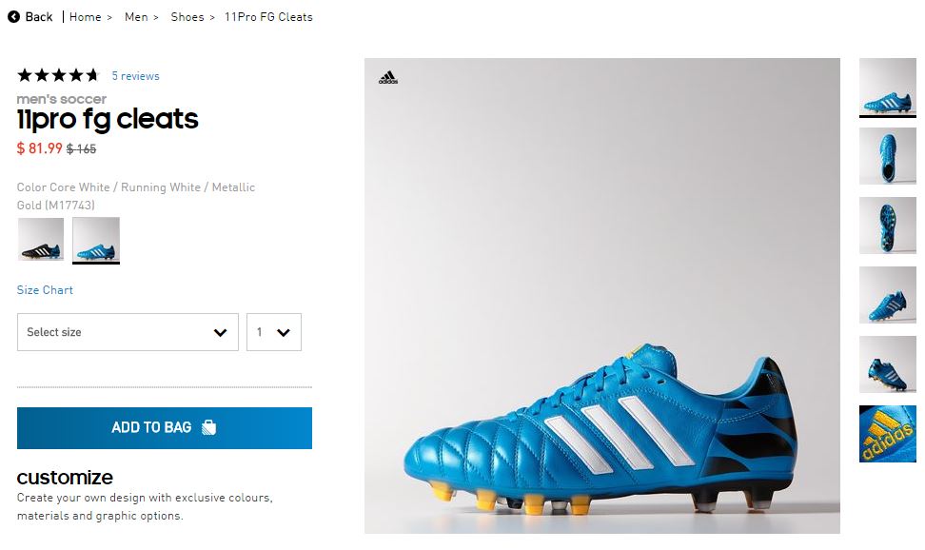This screenshot has height=550, width=925.
Task: Click the star rating icons
Action: (58, 75)
